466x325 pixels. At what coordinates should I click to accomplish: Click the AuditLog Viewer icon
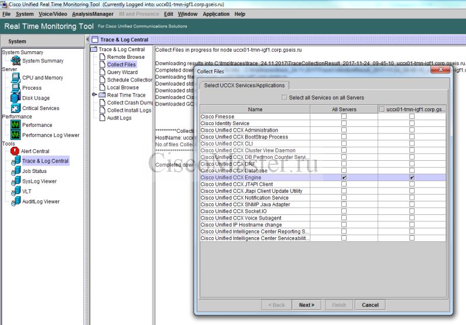coord(16,202)
